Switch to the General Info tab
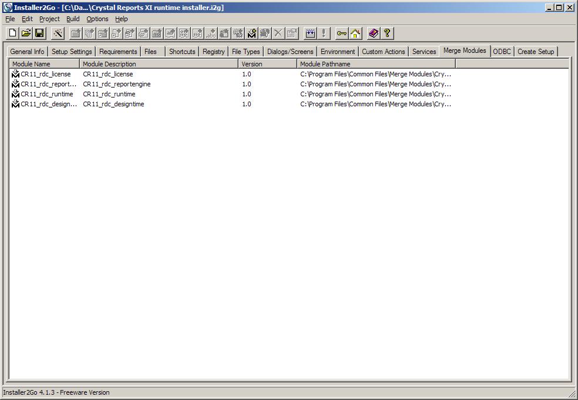The image size is (578, 400). (x=27, y=52)
